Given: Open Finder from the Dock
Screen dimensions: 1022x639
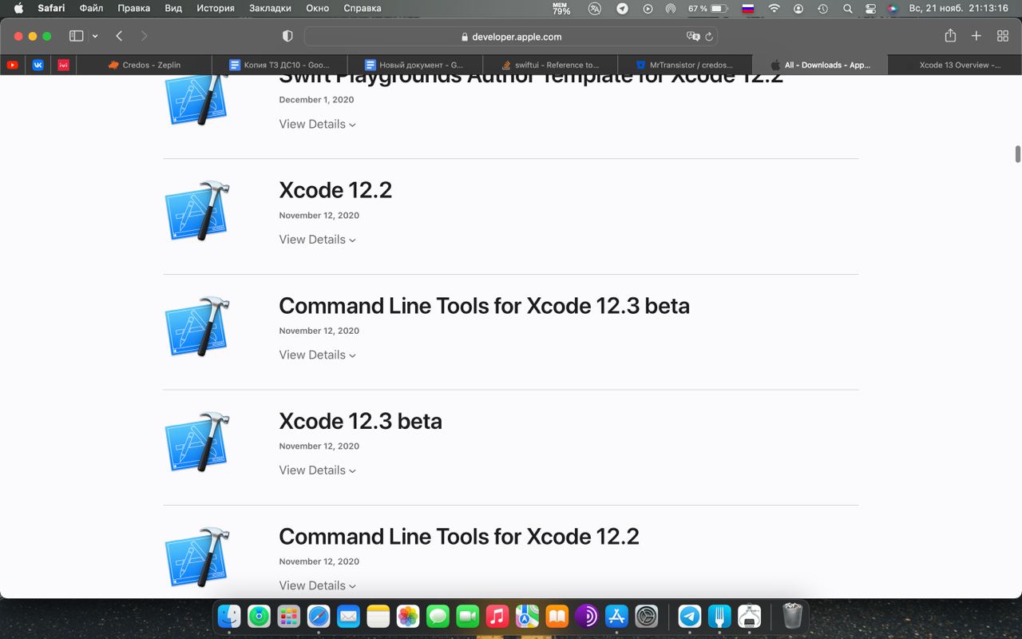Looking at the screenshot, I should (229, 616).
